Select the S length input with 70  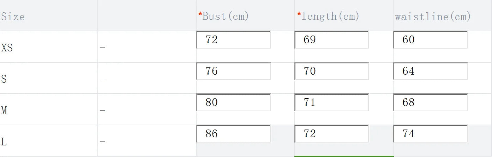tap(331, 71)
